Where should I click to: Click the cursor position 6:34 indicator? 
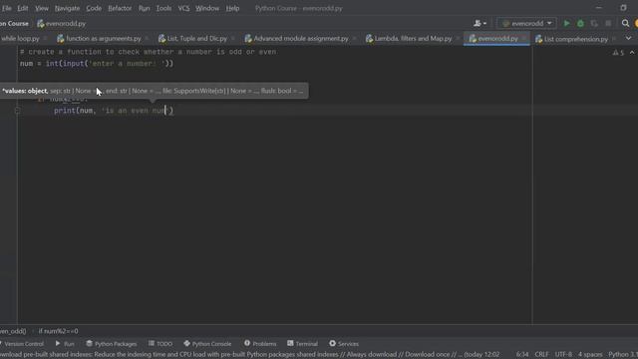(522, 355)
